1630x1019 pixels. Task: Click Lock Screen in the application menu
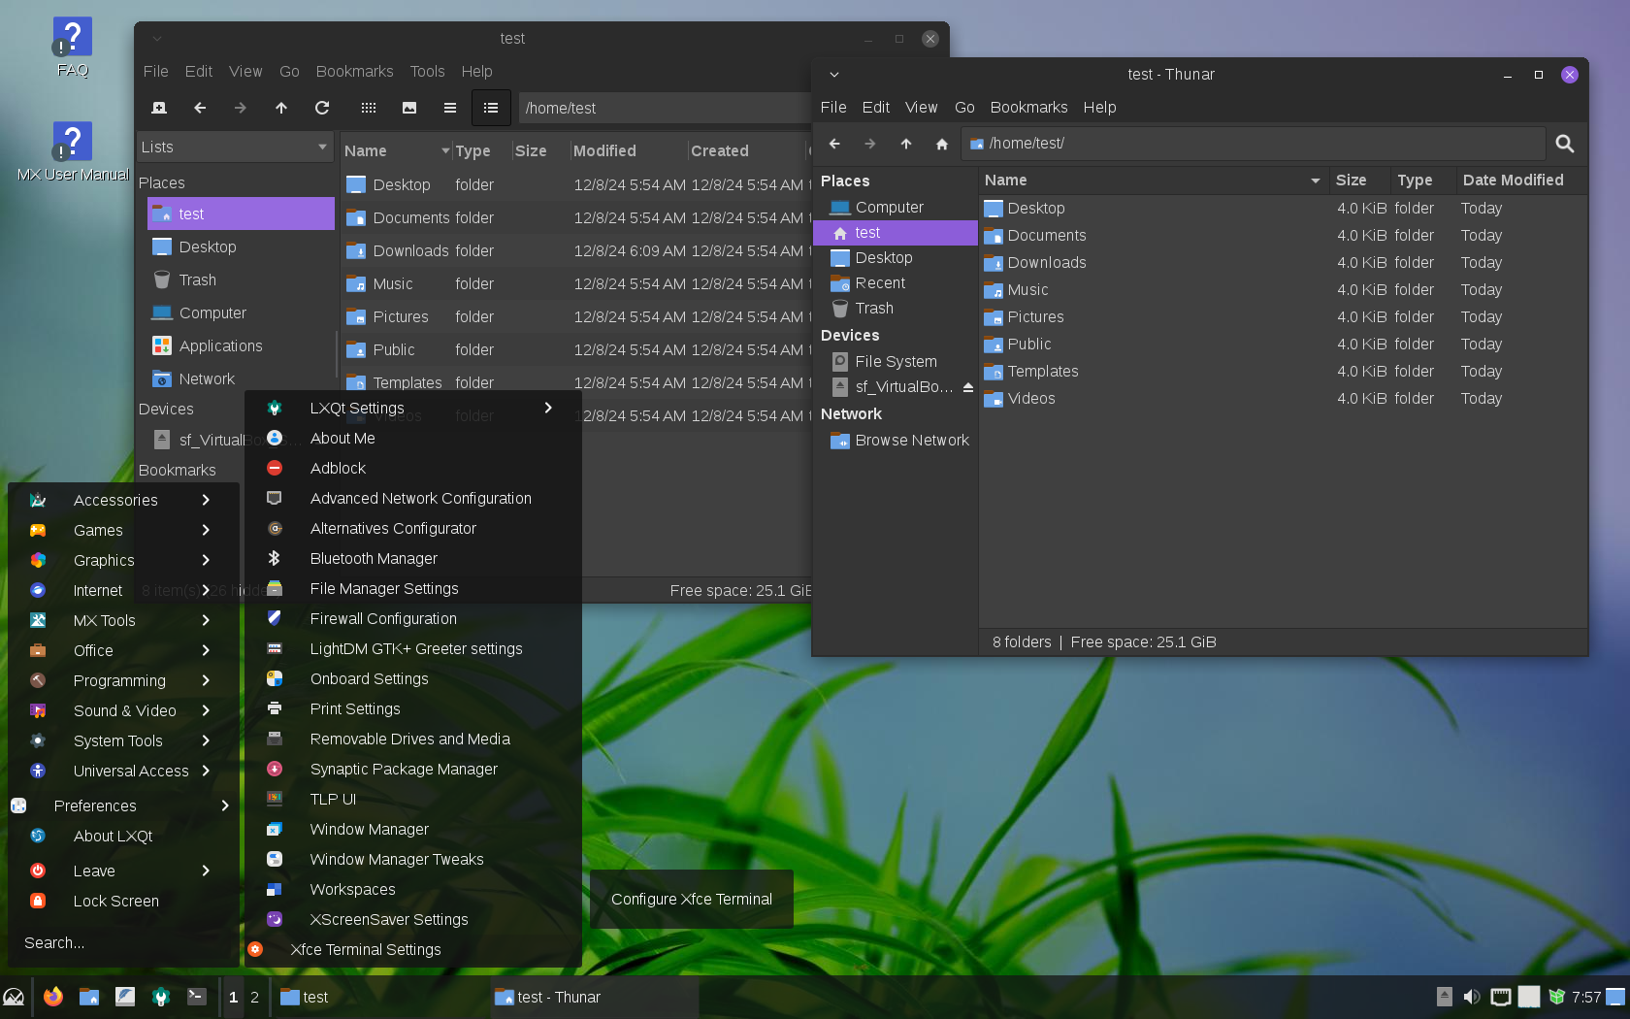123,901
